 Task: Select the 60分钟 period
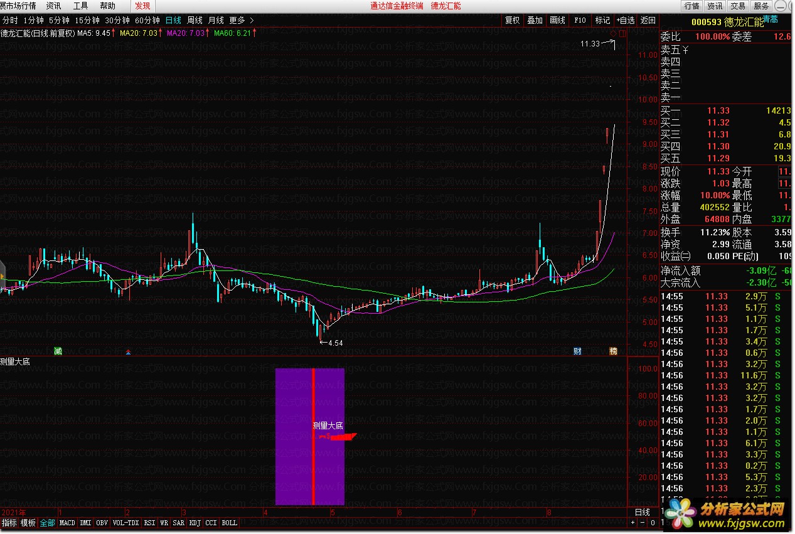pos(147,20)
